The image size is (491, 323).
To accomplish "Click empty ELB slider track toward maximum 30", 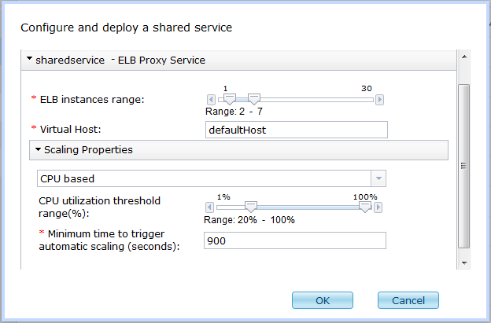I will [316, 100].
